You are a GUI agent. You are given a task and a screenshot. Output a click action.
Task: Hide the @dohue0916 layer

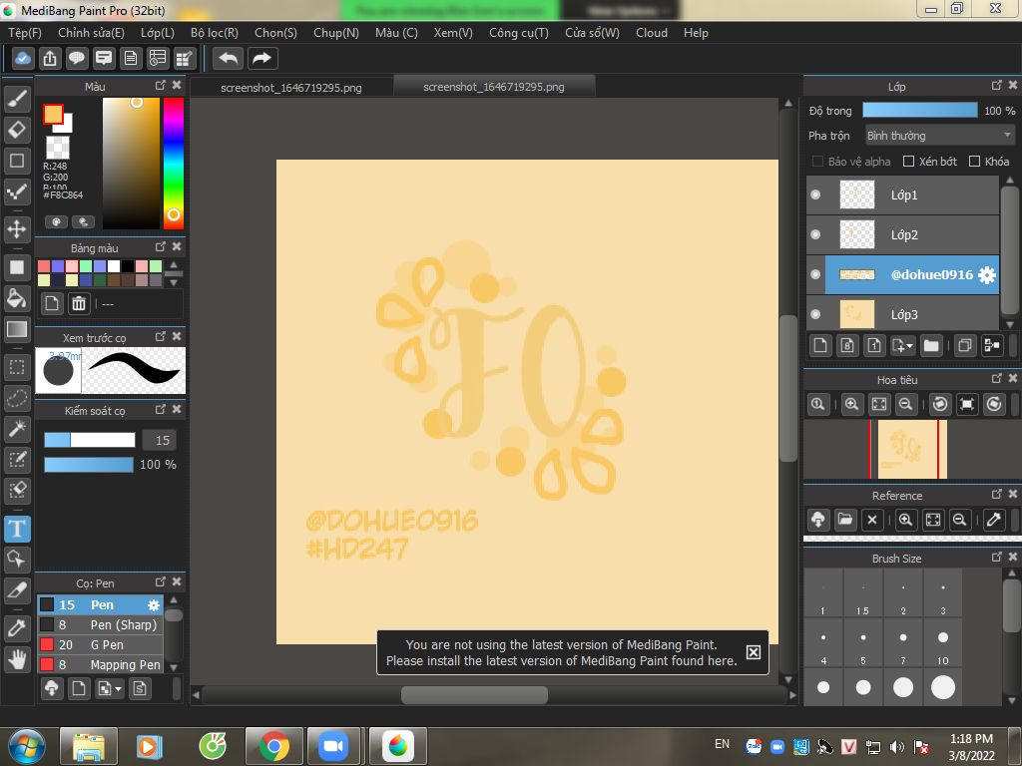point(815,274)
